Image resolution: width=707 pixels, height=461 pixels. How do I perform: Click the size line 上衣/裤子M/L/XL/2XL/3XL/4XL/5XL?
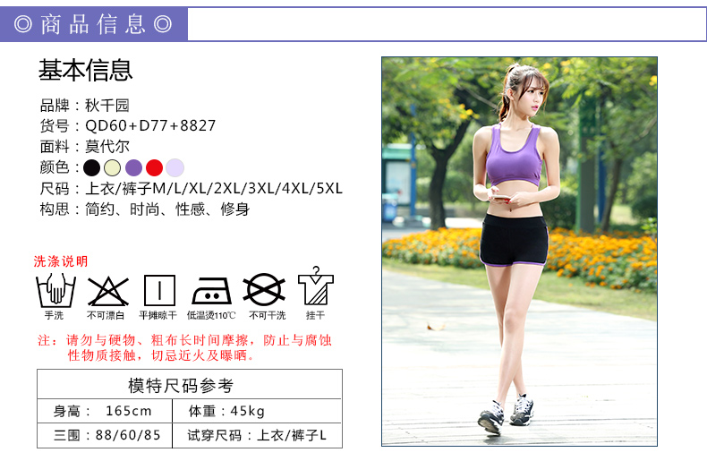214,188
